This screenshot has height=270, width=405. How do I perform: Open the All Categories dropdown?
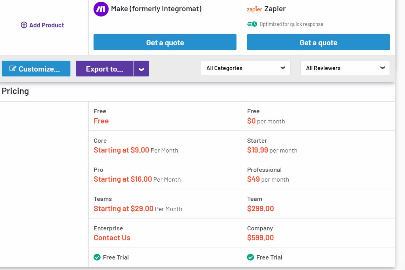[x=245, y=68]
